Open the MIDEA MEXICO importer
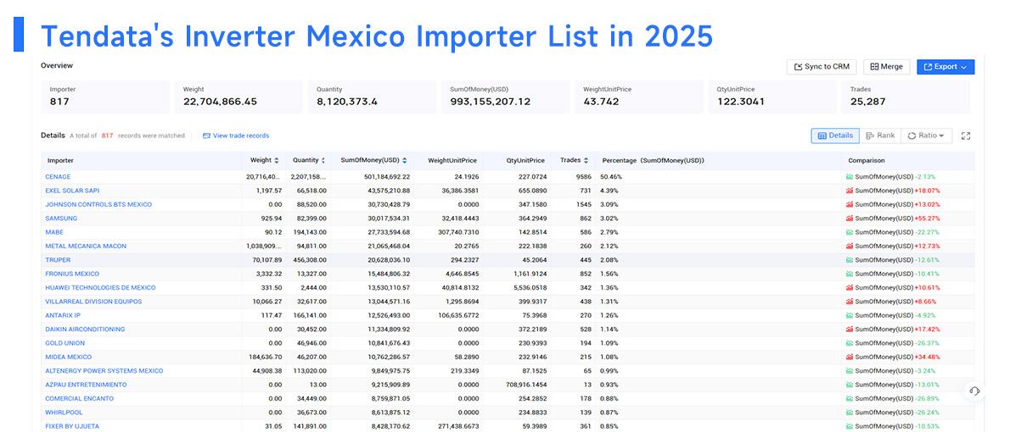The image size is (1010, 432). click(x=68, y=357)
